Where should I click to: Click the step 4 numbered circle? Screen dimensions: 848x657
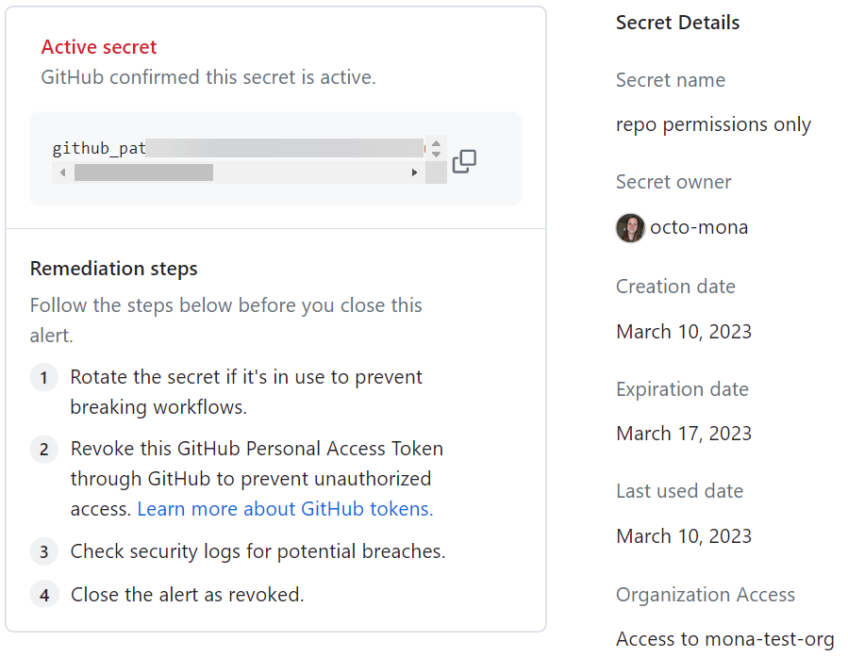click(x=43, y=594)
